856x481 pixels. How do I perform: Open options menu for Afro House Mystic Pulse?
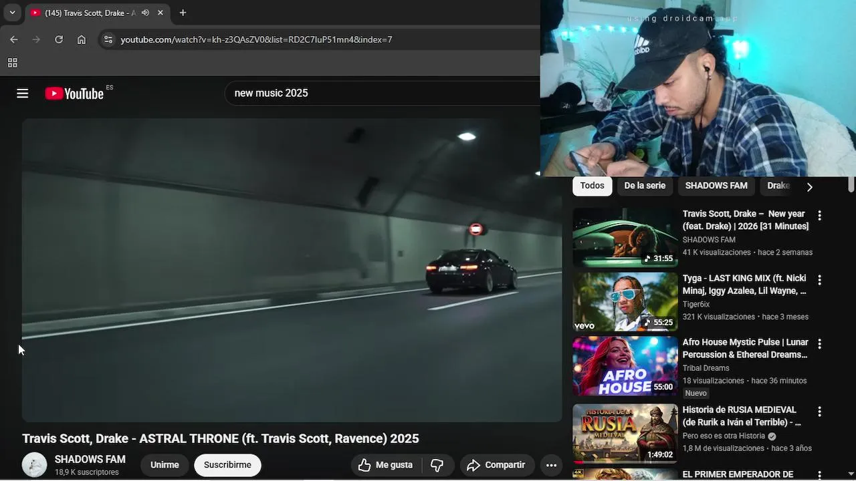coord(819,344)
